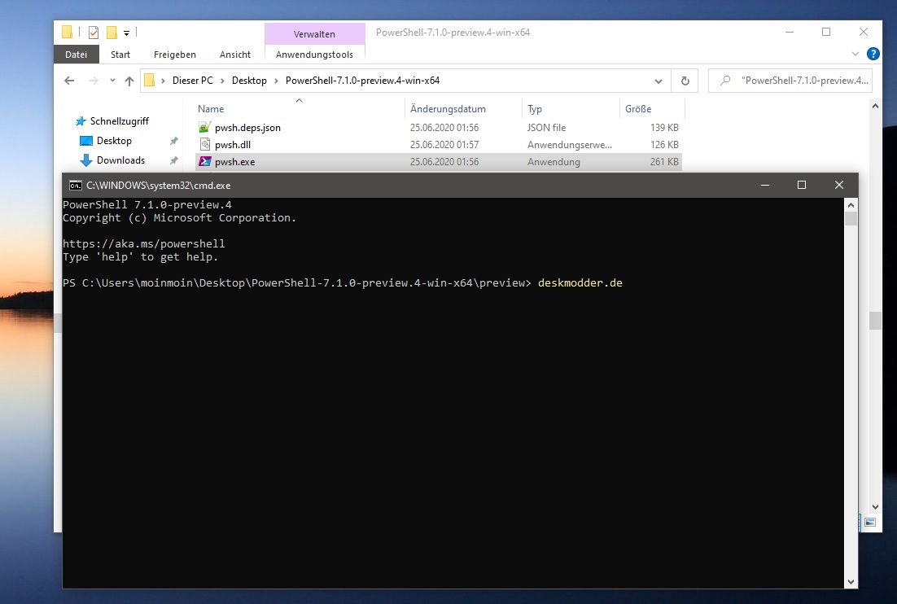The width and height of the screenshot is (897, 604).
Task: Switch to the Start ribbon tab
Action: pyautogui.click(x=120, y=55)
